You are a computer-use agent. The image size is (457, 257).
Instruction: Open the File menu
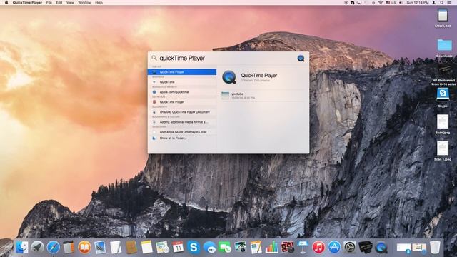[49, 3]
